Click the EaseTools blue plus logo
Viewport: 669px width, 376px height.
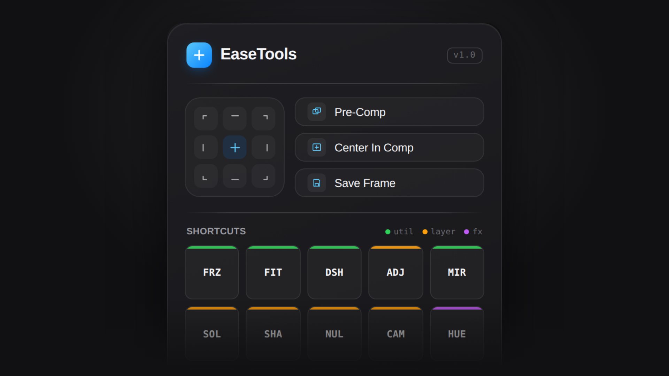[x=199, y=55]
